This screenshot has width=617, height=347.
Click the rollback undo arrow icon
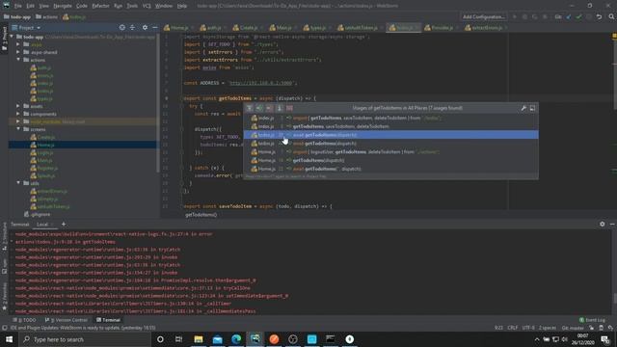click(x=599, y=17)
